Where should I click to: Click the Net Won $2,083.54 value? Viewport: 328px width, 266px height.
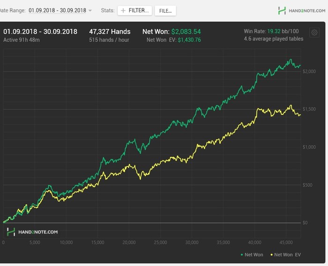[x=186, y=32]
